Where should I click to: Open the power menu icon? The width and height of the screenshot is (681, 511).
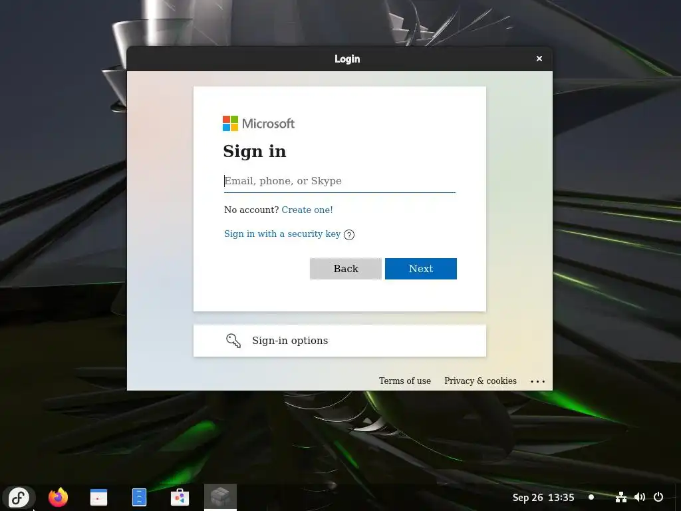[658, 497]
